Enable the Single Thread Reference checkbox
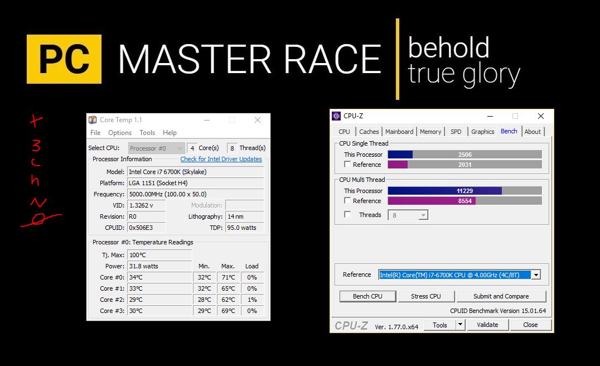This screenshot has width=600, height=366. 347,164
